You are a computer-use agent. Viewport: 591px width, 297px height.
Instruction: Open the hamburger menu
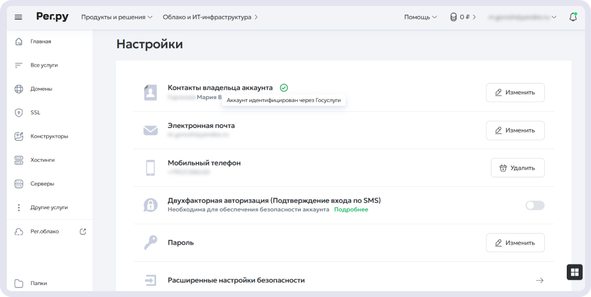click(x=18, y=17)
